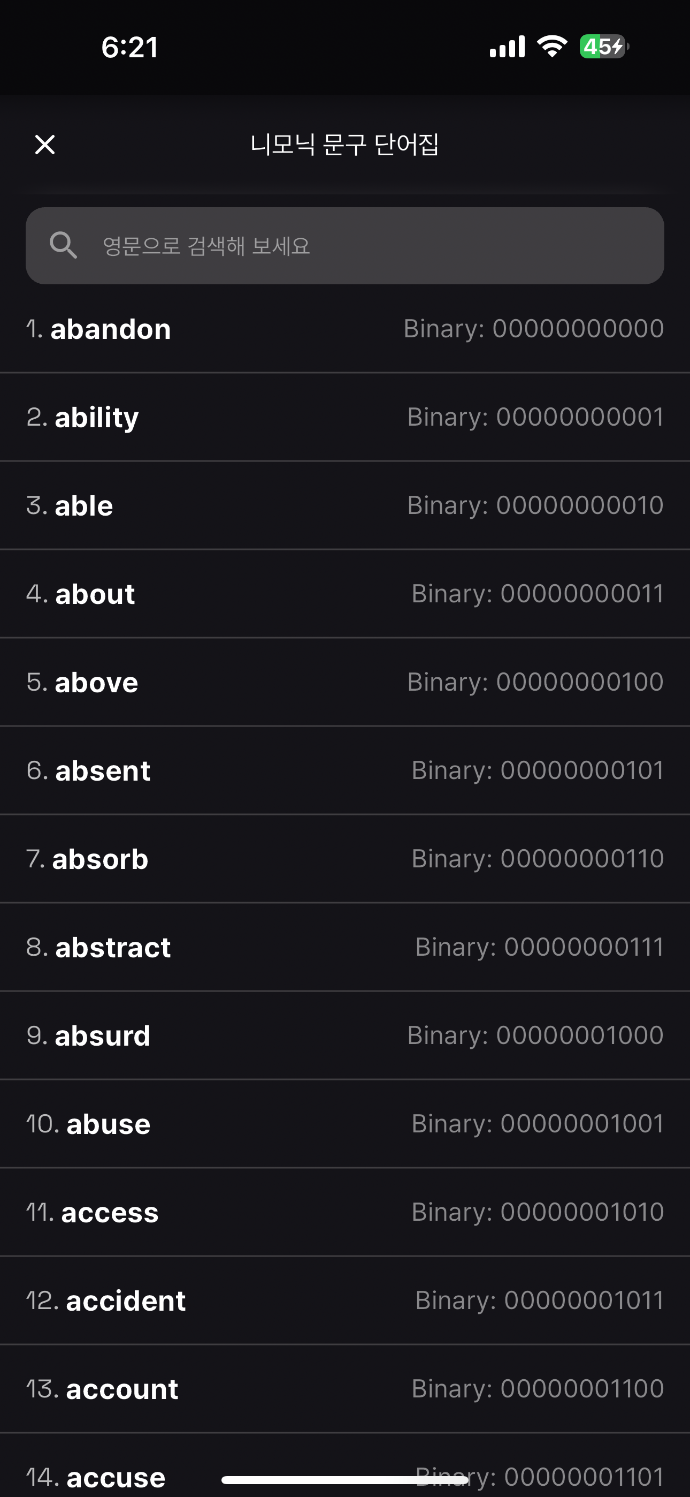Choose the word "about"
This screenshot has height=1497, width=690.
[x=95, y=594]
